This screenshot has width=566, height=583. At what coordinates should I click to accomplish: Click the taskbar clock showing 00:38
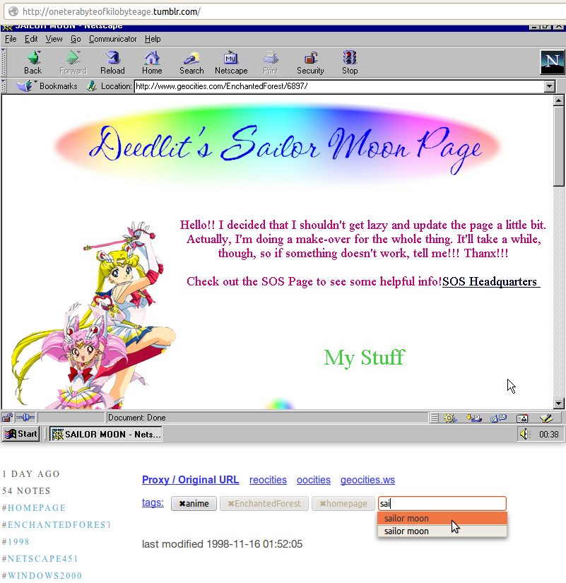tap(549, 435)
